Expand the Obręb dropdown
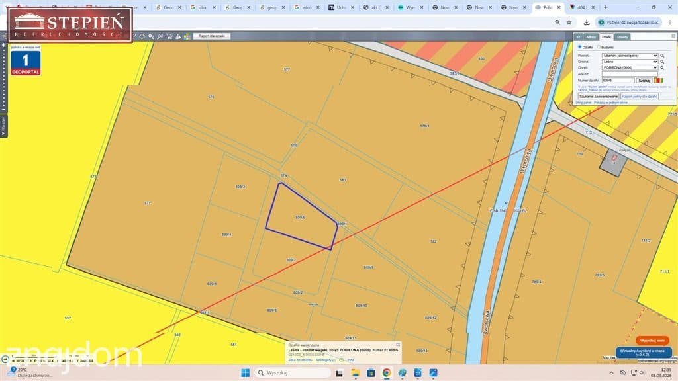The width and height of the screenshot is (678, 381). [x=630, y=68]
